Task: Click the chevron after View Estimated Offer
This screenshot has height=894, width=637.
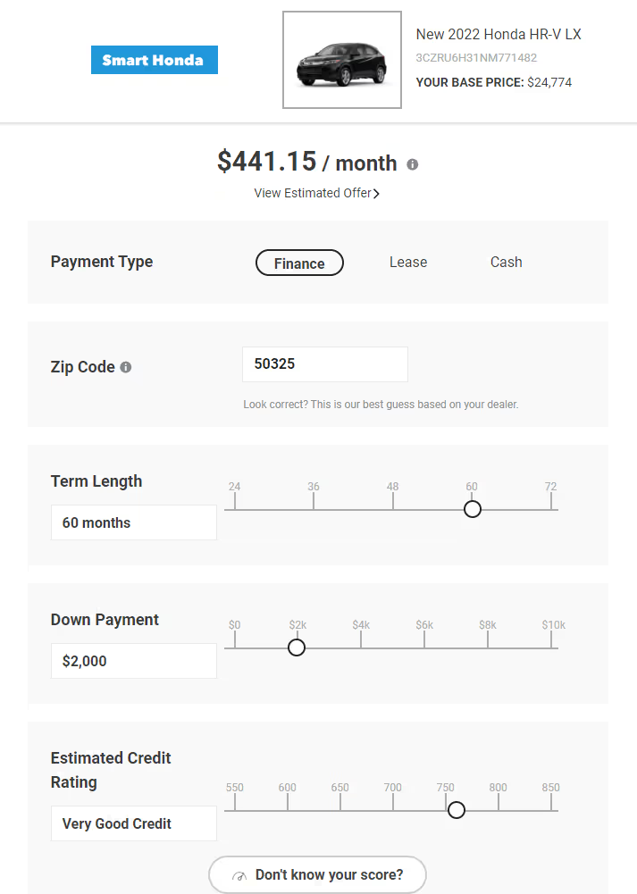Action: (x=376, y=194)
